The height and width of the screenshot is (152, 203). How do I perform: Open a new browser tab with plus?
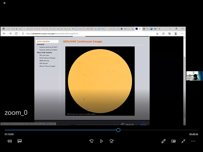[159, 29]
